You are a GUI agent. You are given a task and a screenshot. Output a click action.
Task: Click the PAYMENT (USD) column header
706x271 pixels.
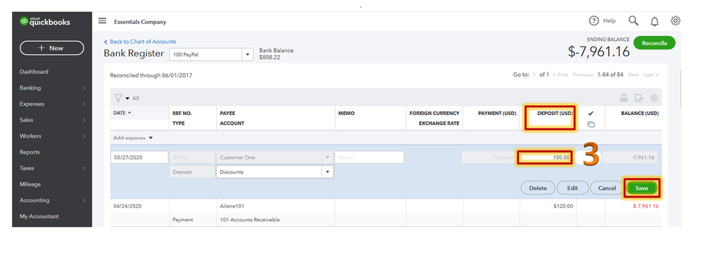tap(497, 113)
